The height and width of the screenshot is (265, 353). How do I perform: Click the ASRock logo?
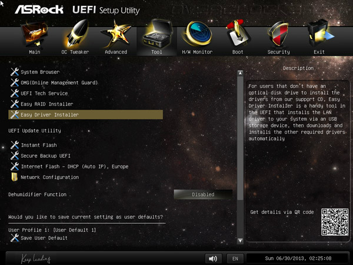coord(39,9)
